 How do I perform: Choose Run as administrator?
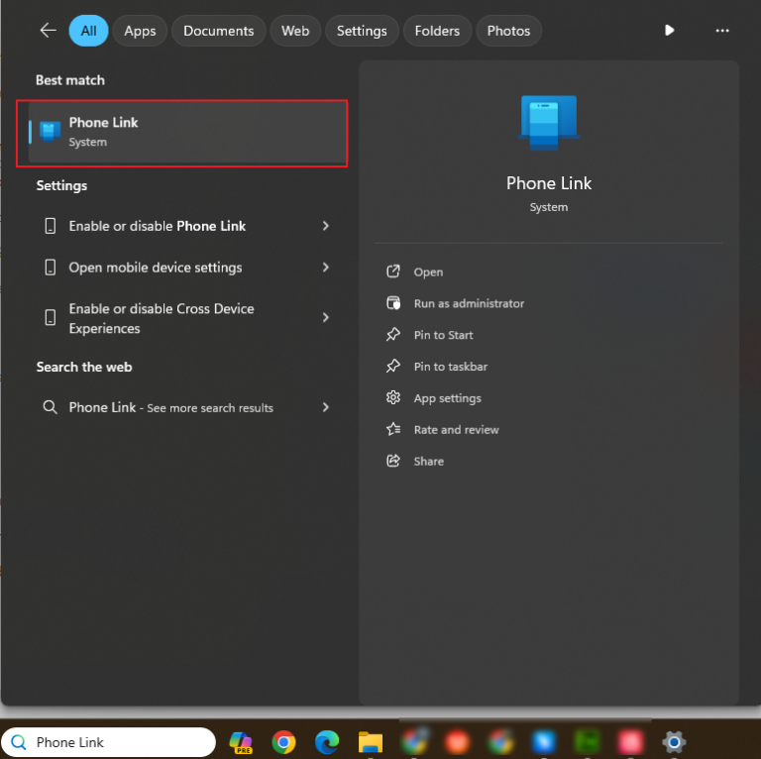pyautogui.click(x=469, y=304)
